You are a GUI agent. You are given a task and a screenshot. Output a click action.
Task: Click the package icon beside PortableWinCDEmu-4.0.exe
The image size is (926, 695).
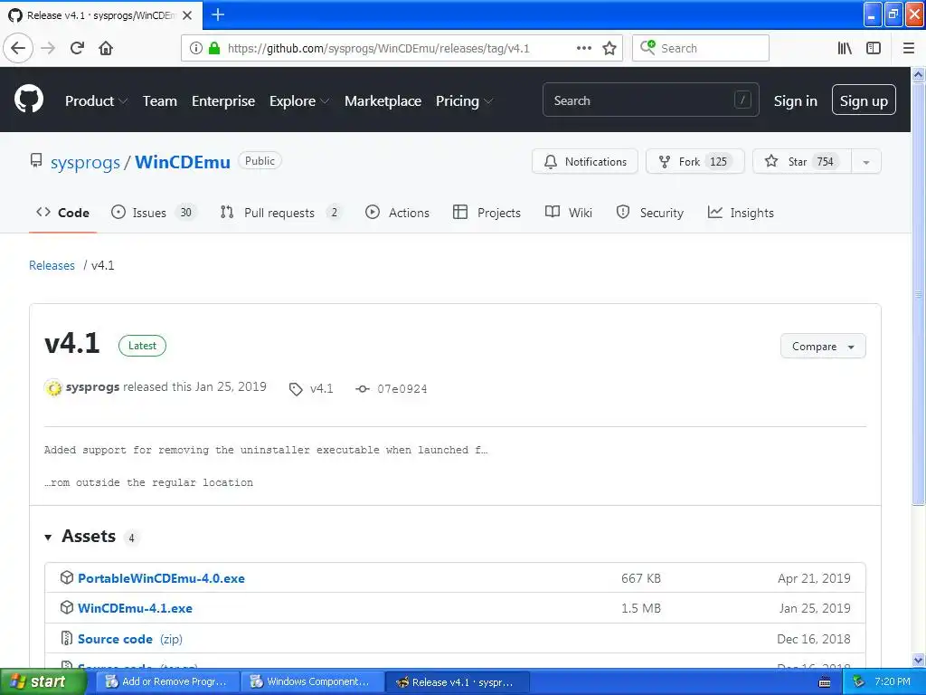point(67,577)
